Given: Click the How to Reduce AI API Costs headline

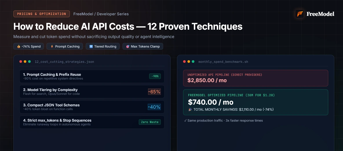Looking at the screenshot, I should (x=128, y=27).
